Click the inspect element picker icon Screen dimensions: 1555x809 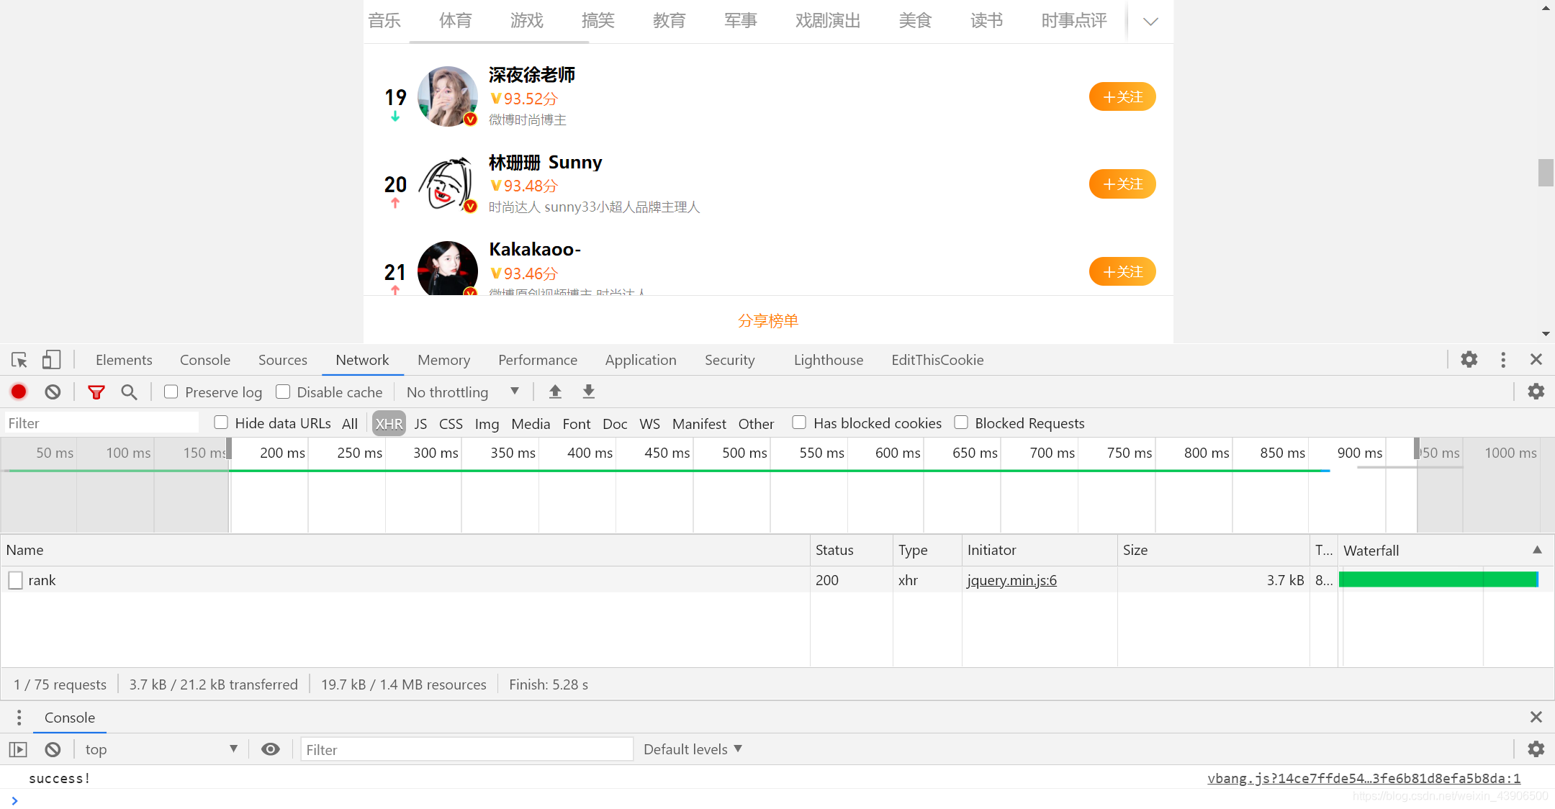coord(19,360)
